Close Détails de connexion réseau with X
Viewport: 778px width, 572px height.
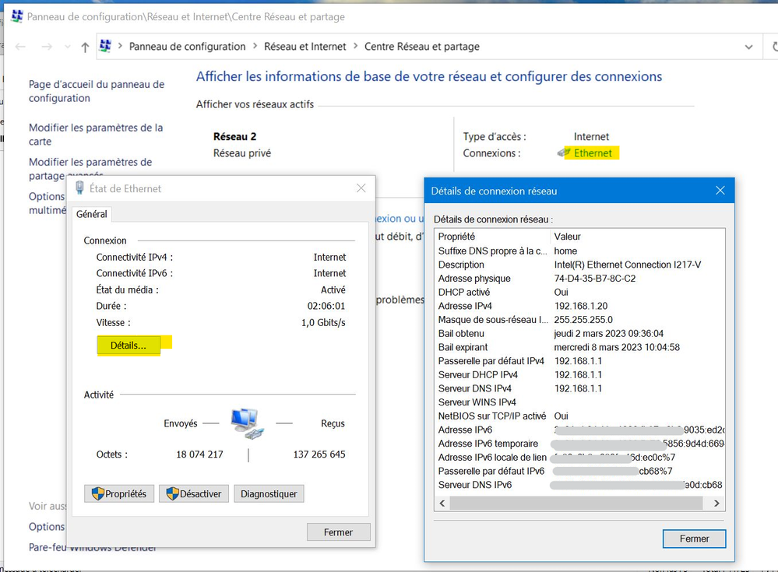click(x=720, y=191)
